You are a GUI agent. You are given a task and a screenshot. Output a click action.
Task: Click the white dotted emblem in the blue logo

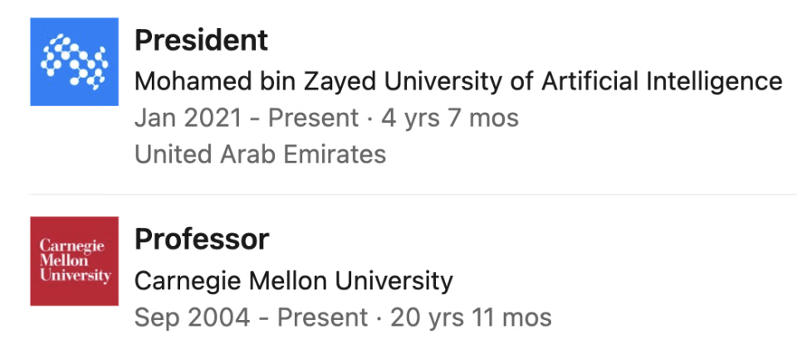[x=74, y=62]
